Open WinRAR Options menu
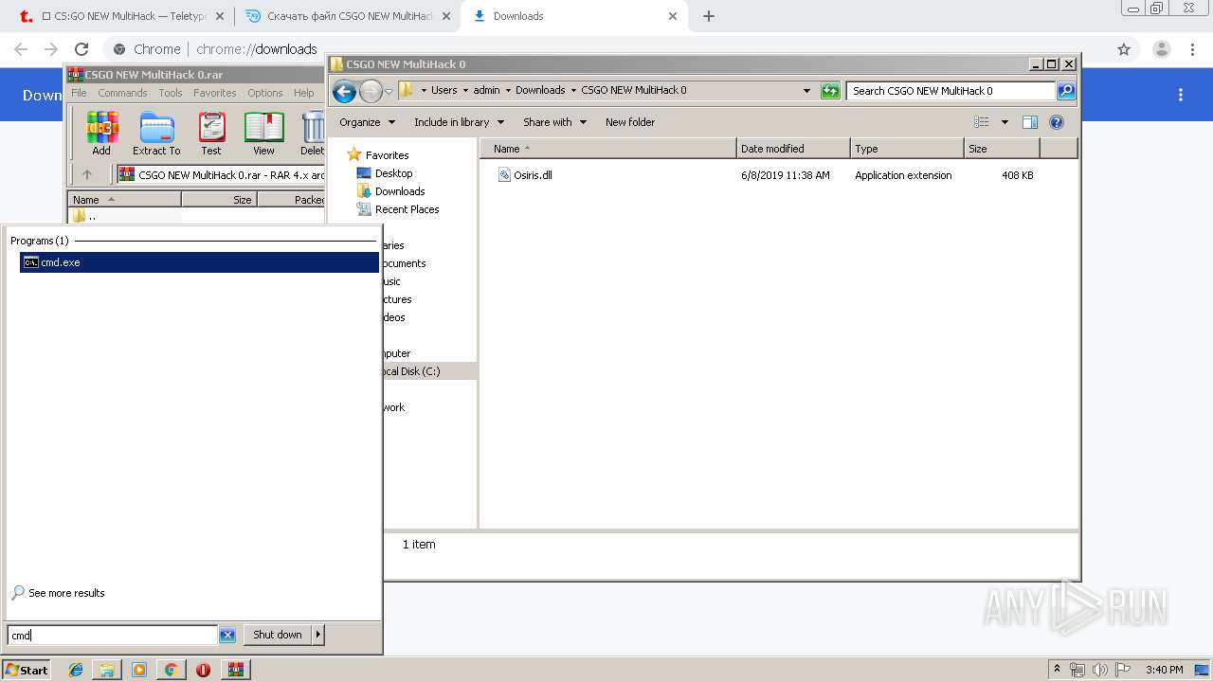This screenshot has height=682, width=1213. [265, 93]
